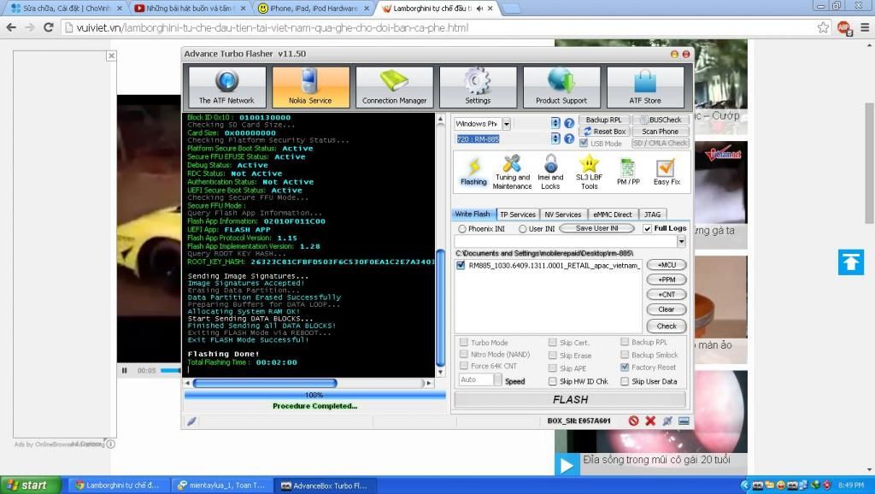
Task: Open the ATF Settings panel
Action: pyautogui.click(x=479, y=86)
